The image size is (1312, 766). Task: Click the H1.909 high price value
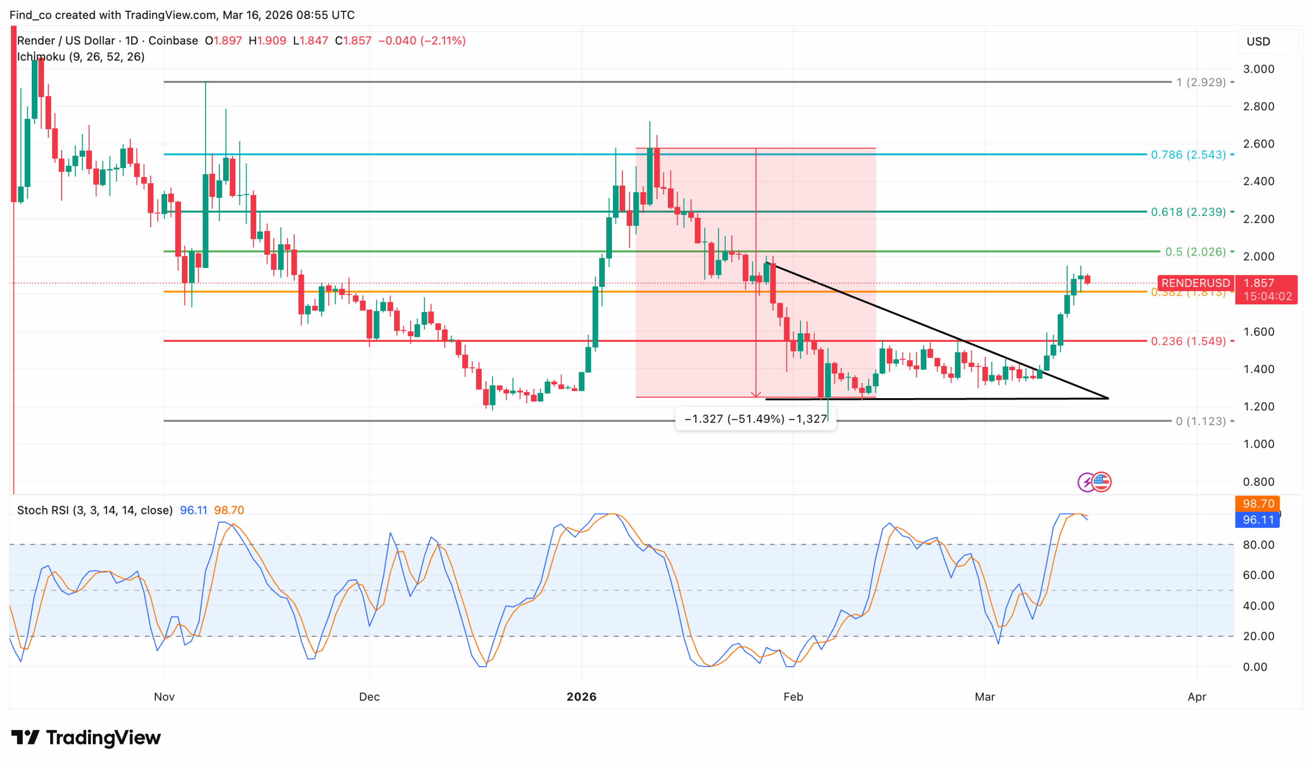point(268,40)
